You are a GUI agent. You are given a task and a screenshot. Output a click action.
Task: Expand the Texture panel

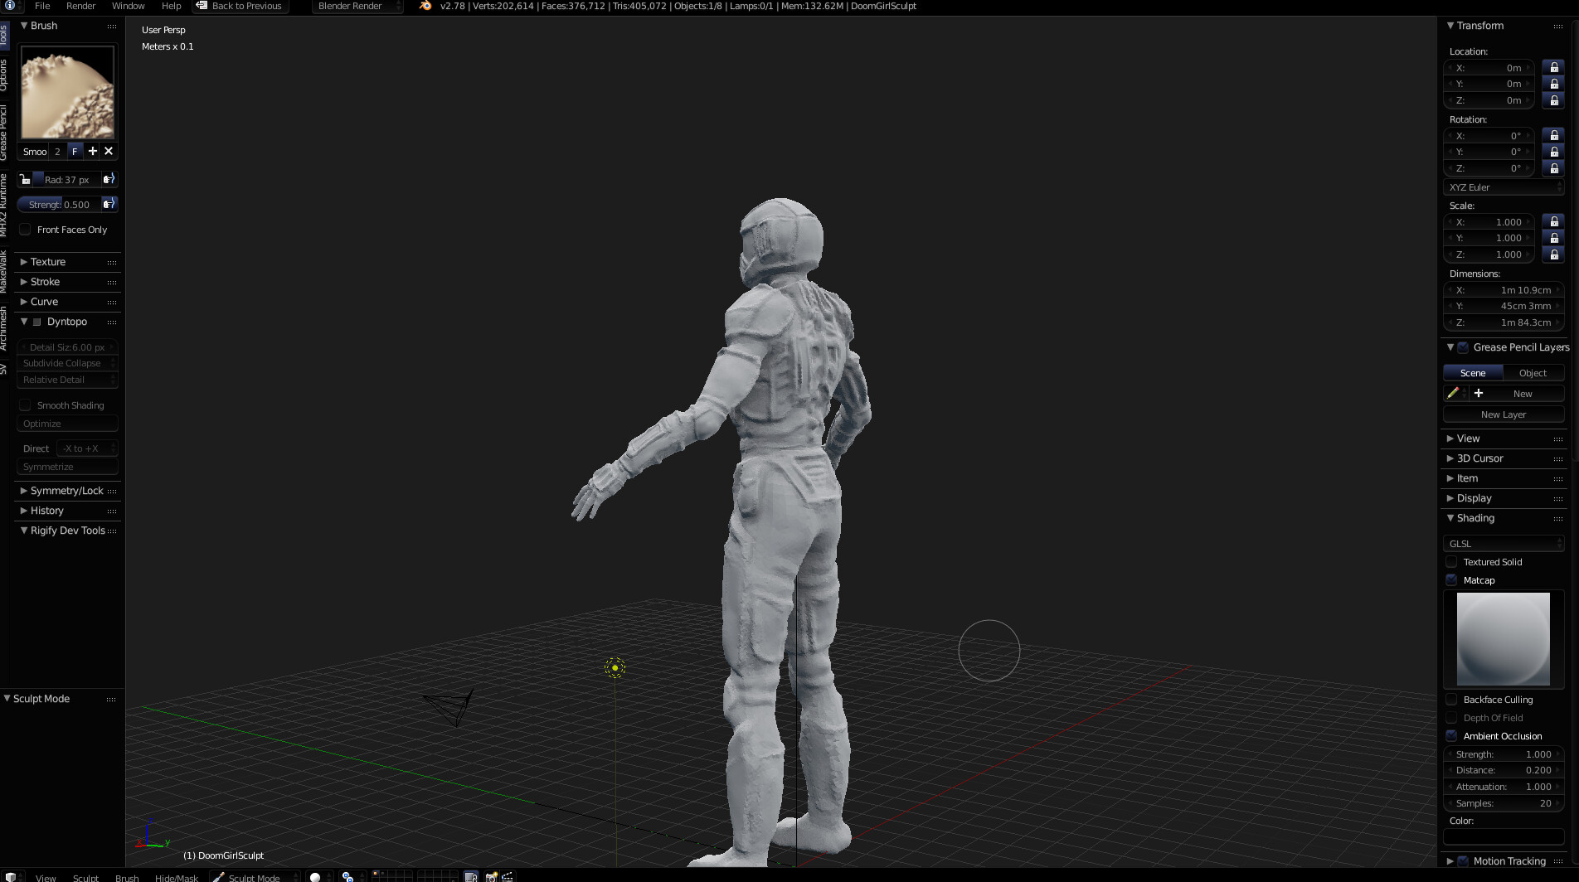pos(46,261)
